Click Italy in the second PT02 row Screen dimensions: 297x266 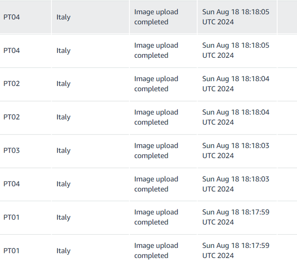64,117
